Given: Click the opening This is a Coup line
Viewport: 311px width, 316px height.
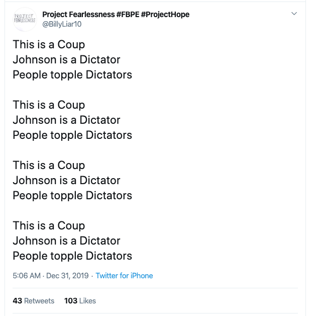Looking at the screenshot, I should point(49,44).
